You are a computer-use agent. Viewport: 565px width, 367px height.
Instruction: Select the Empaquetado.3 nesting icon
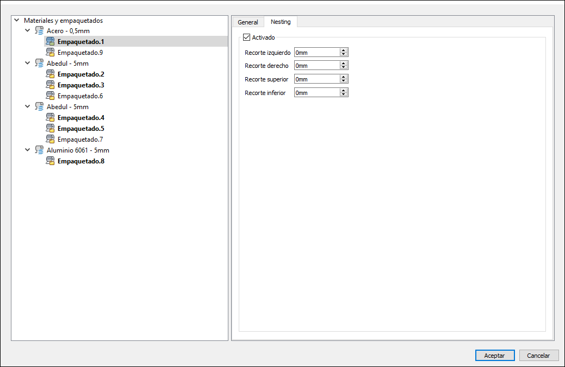(50, 85)
